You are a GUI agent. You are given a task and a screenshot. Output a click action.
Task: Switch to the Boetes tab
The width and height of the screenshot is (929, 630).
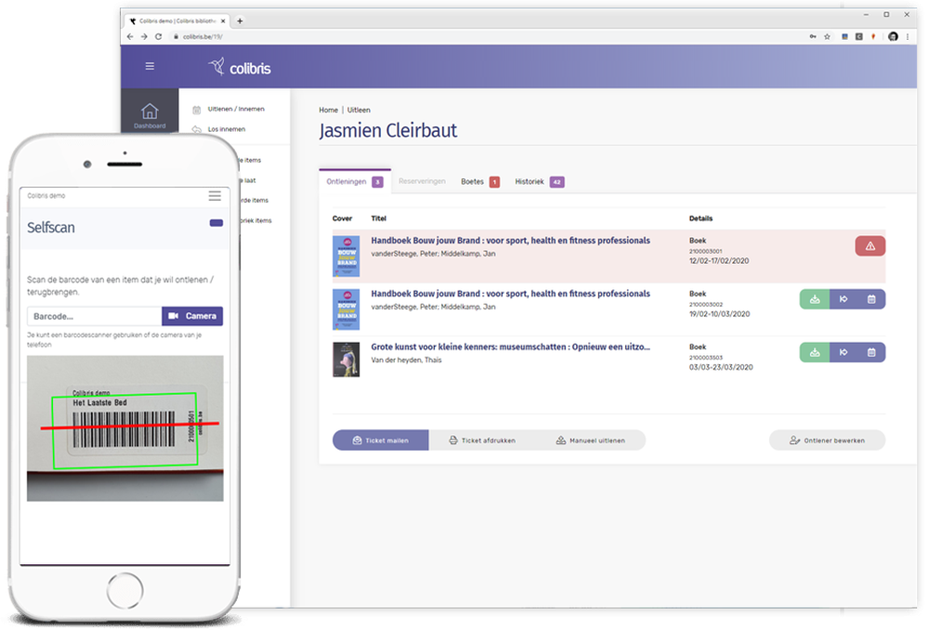(x=480, y=182)
